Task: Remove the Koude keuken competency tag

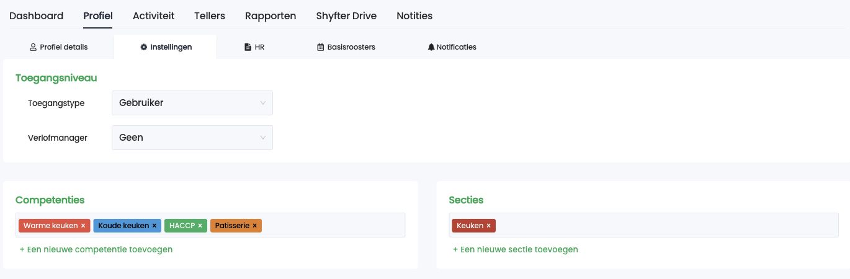Action: pyautogui.click(x=154, y=226)
